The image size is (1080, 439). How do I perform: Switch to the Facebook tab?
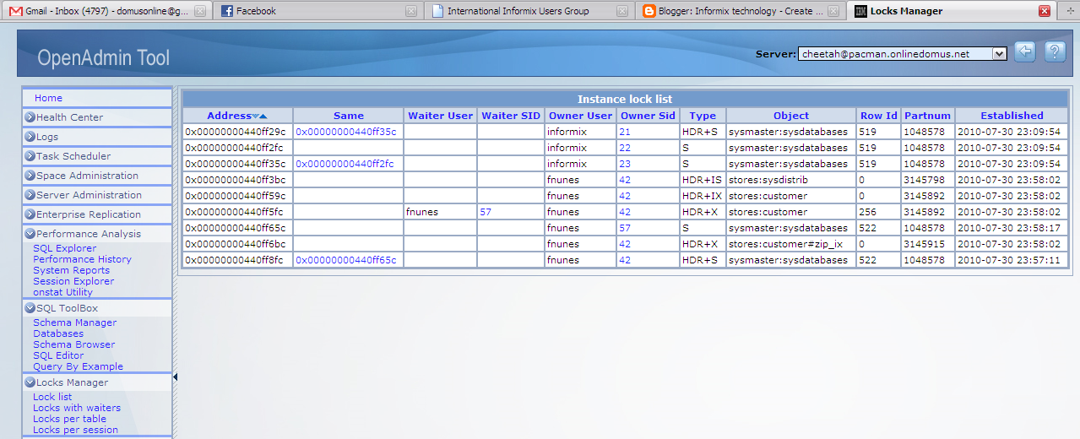click(317, 11)
